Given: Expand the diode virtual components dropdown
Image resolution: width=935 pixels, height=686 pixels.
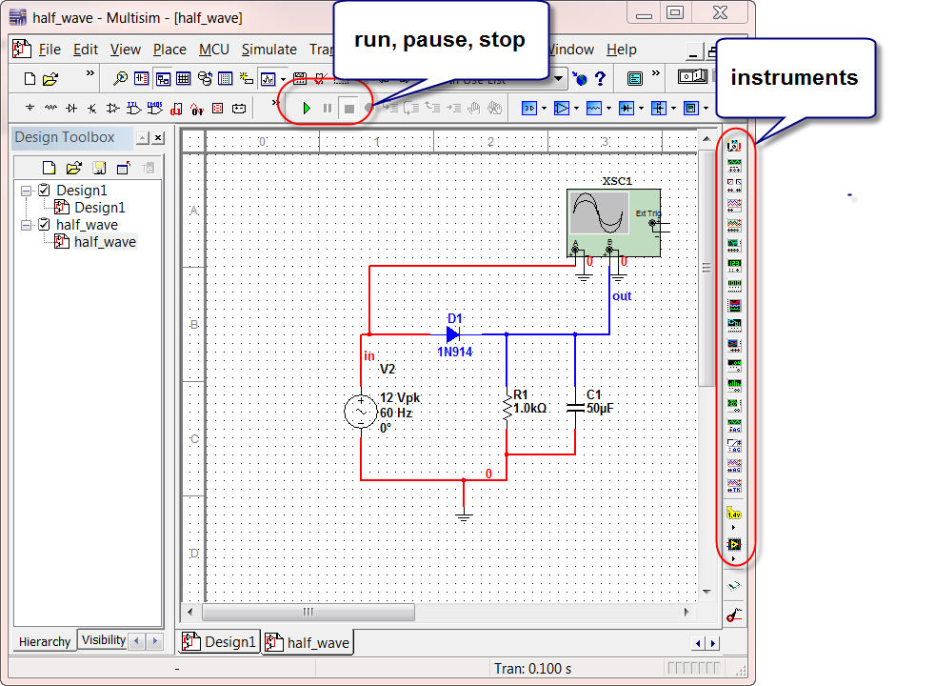Looking at the screenshot, I should click(641, 108).
